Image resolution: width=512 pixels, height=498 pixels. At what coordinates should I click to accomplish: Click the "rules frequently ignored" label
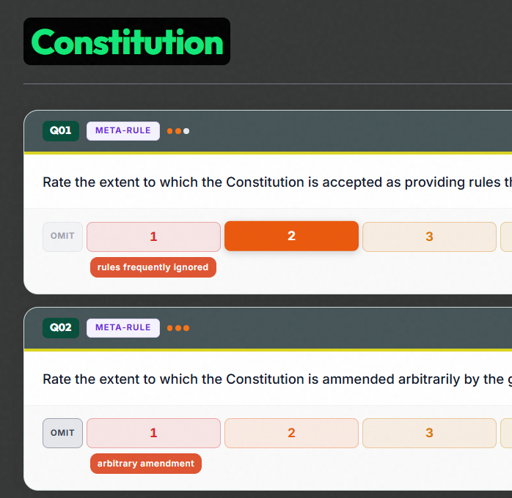(153, 267)
